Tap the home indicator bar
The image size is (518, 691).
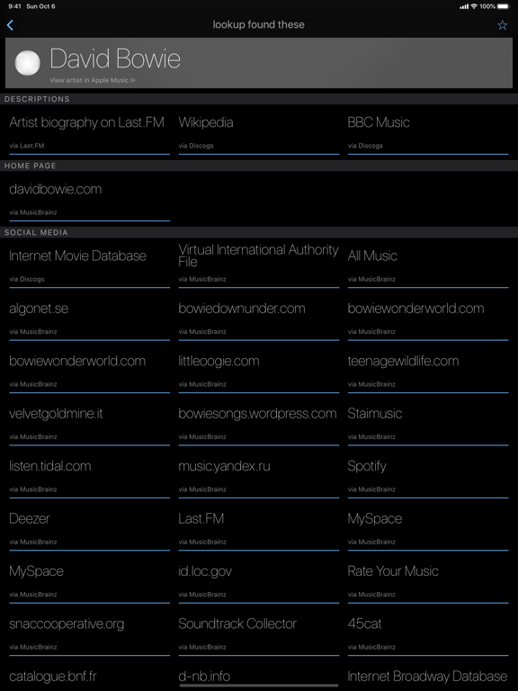click(259, 686)
